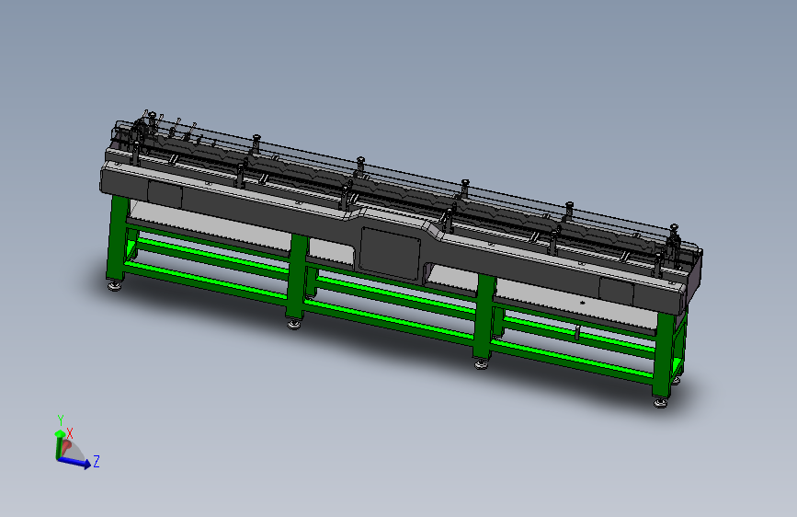
Task: Click the green Y axis of the orientation triad
Action: click(59, 444)
